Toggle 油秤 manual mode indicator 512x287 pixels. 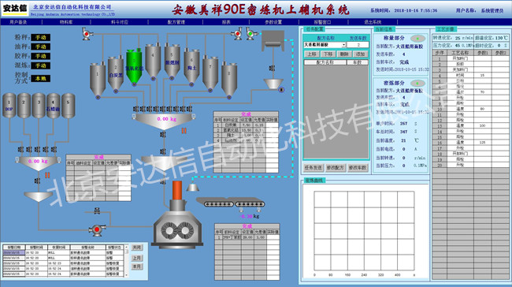[40, 47]
